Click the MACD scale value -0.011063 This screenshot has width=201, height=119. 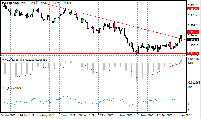[193, 83]
